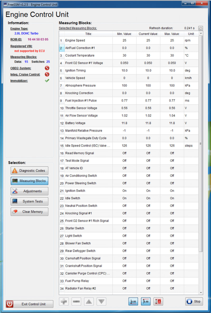Click the OBD2-System unsupported icon

pos(47,68)
